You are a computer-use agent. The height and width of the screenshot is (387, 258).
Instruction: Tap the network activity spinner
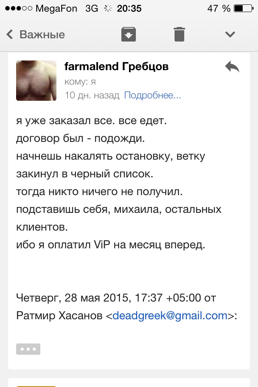click(108, 8)
